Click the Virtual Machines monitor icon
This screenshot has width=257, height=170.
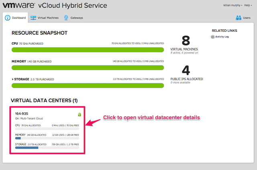click(33, 18)
